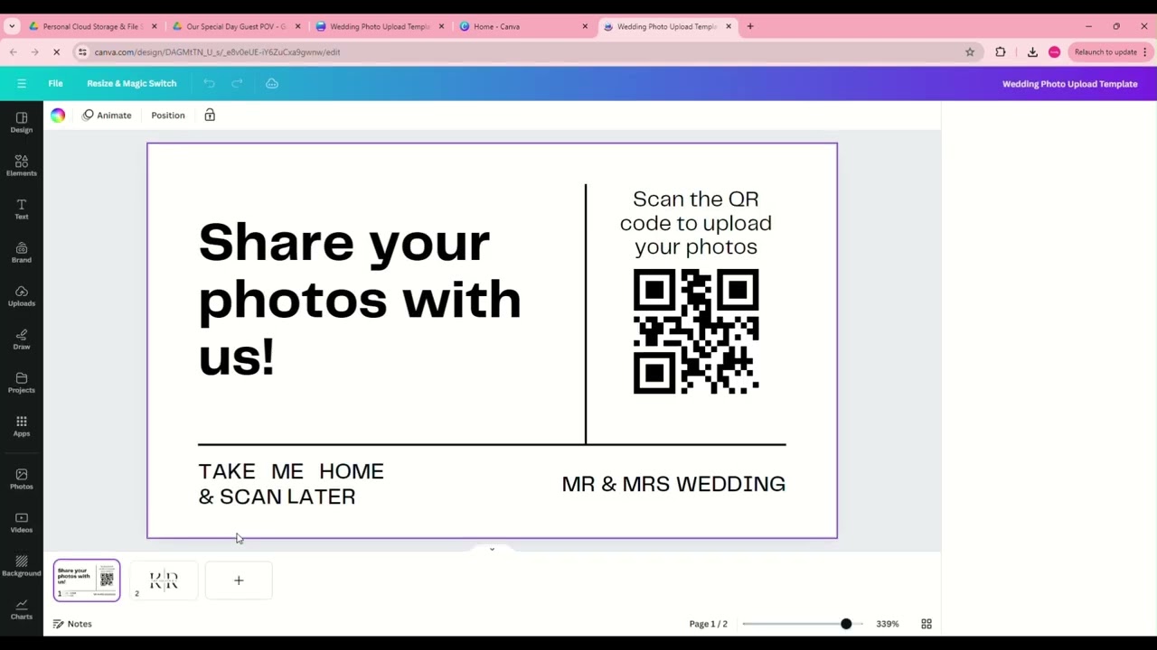Open the Charts panel
Image resolution: width=1157 pixels, height=650 pixels.
[22, 609]
